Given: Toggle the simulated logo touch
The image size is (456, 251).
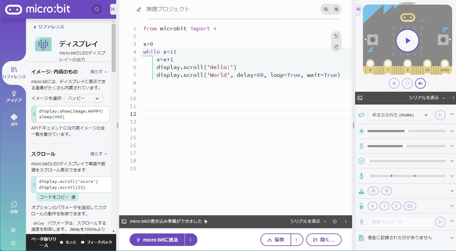Looking at the screenshot, I should point(410,206).
